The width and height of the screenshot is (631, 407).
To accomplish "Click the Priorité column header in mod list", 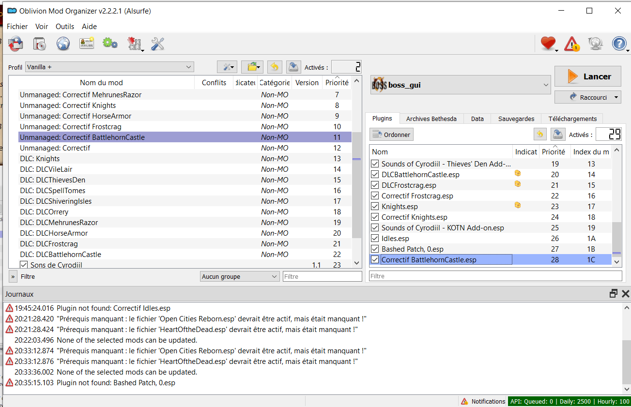I will coord(337,83).
